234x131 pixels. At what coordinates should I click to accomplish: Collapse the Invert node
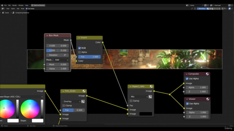click(x=79, y=38)
